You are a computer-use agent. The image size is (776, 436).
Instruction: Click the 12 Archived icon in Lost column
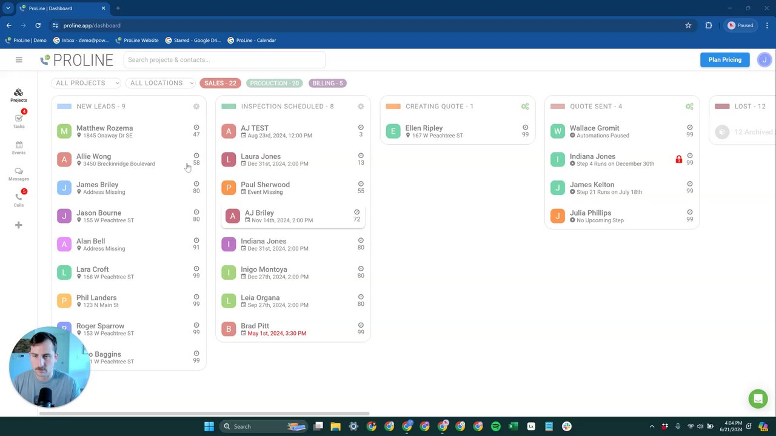pyautogui.click(x=721, y=131)
